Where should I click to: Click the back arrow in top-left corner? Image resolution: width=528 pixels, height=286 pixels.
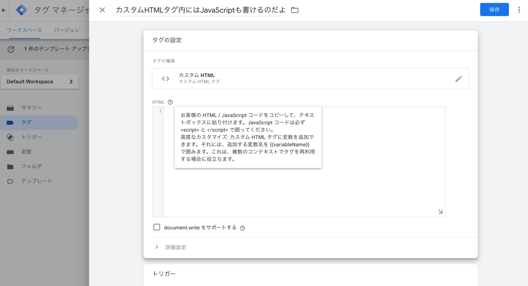click(x=4, y=10)
